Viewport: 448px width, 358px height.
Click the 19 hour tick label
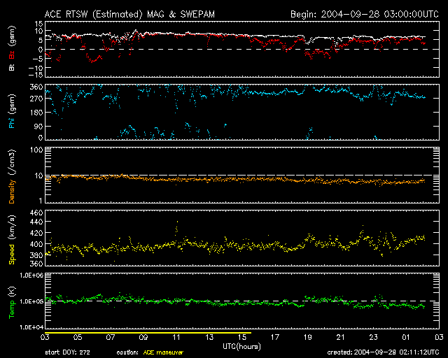coord(307,338)
